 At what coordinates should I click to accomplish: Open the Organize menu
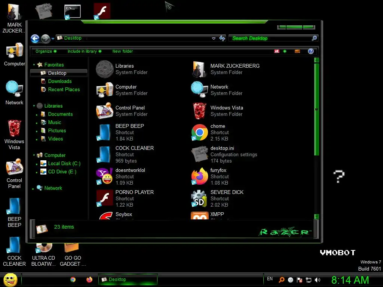coord(46,51)
